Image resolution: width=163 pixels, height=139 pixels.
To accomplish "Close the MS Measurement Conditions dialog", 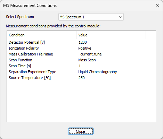I will pyautogui.click(x=81, y=131).
